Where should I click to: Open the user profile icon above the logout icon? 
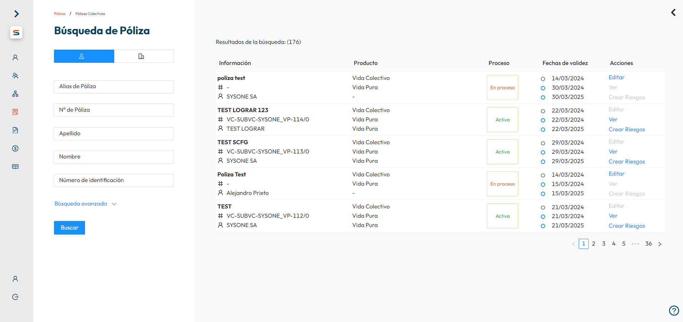click(x=15, y=279)
